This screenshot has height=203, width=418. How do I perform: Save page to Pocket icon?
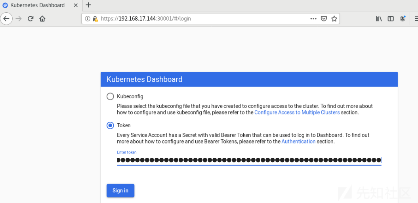tap(324, 19)
